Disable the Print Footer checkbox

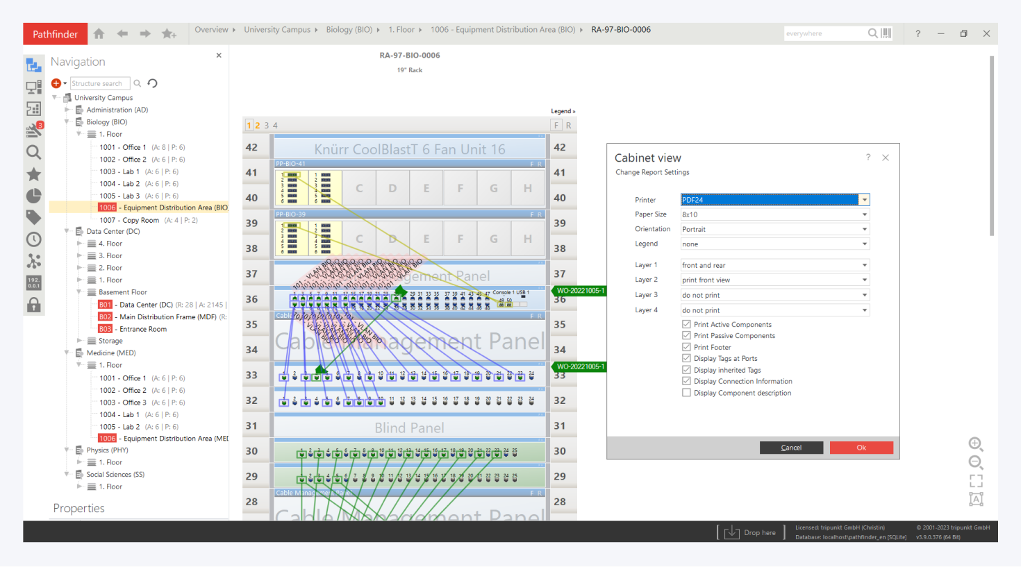click(686, 347)
